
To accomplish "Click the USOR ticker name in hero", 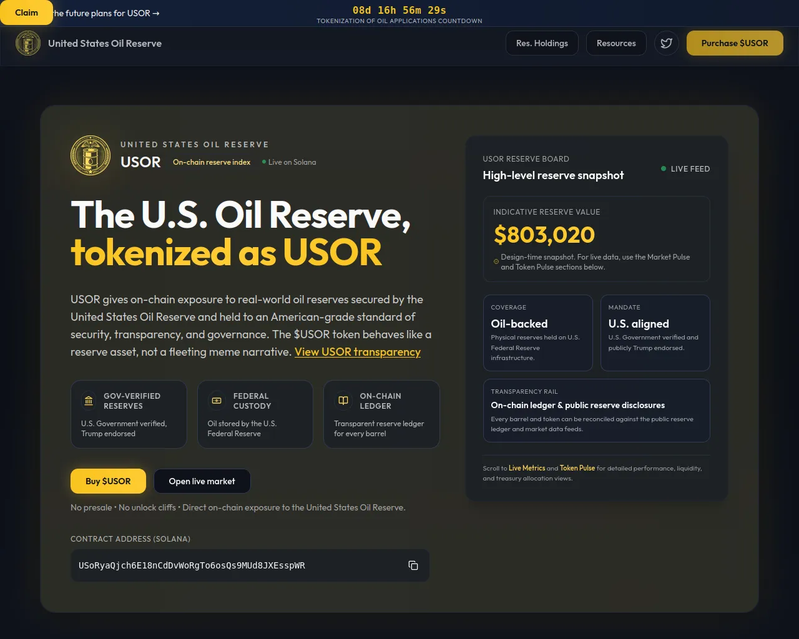I will [140, 162].
